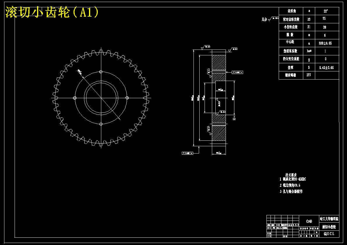
Task: Click the runout tolerance frame below section view
Action: [x=187, y=153]
